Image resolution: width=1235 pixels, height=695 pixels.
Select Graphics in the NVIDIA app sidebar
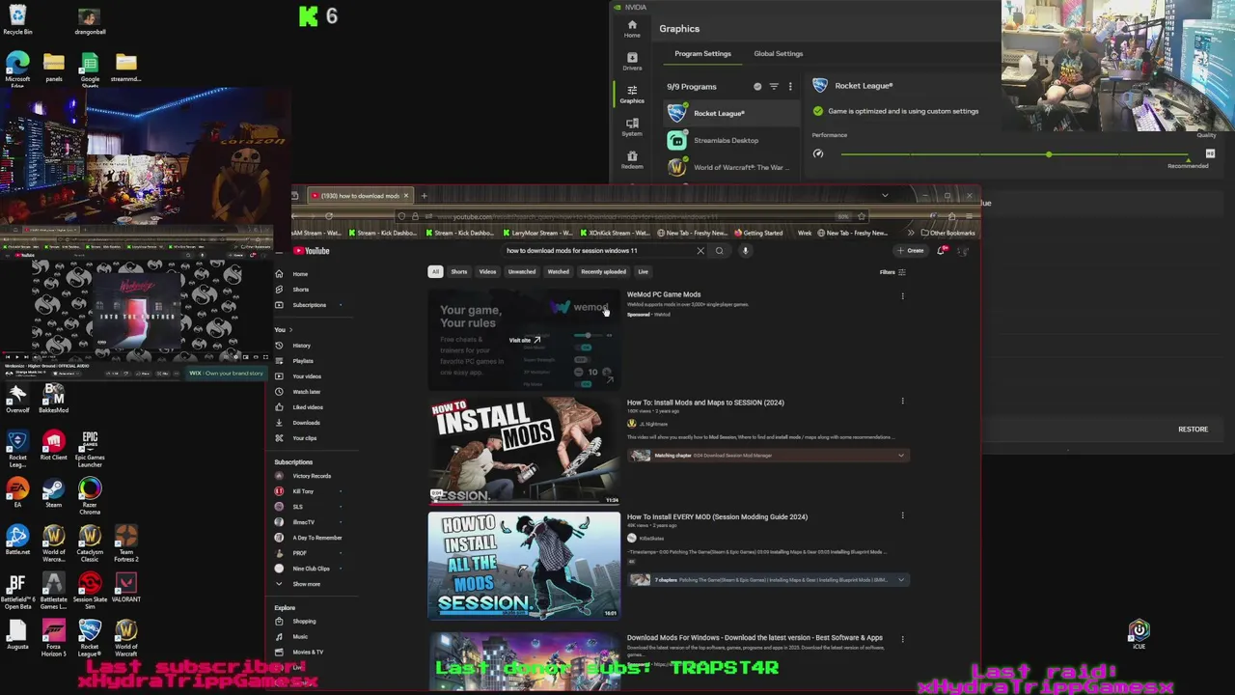(632, 95)
